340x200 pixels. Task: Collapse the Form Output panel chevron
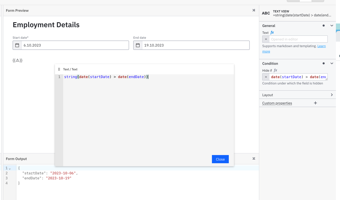(x=253, y=158)
